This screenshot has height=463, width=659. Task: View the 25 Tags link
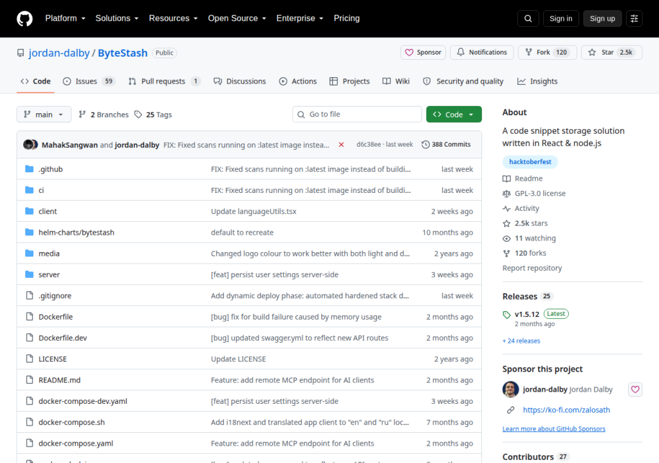(153, 114)
